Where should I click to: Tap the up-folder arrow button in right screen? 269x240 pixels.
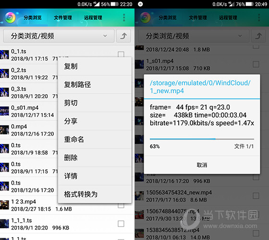[258, 36]
